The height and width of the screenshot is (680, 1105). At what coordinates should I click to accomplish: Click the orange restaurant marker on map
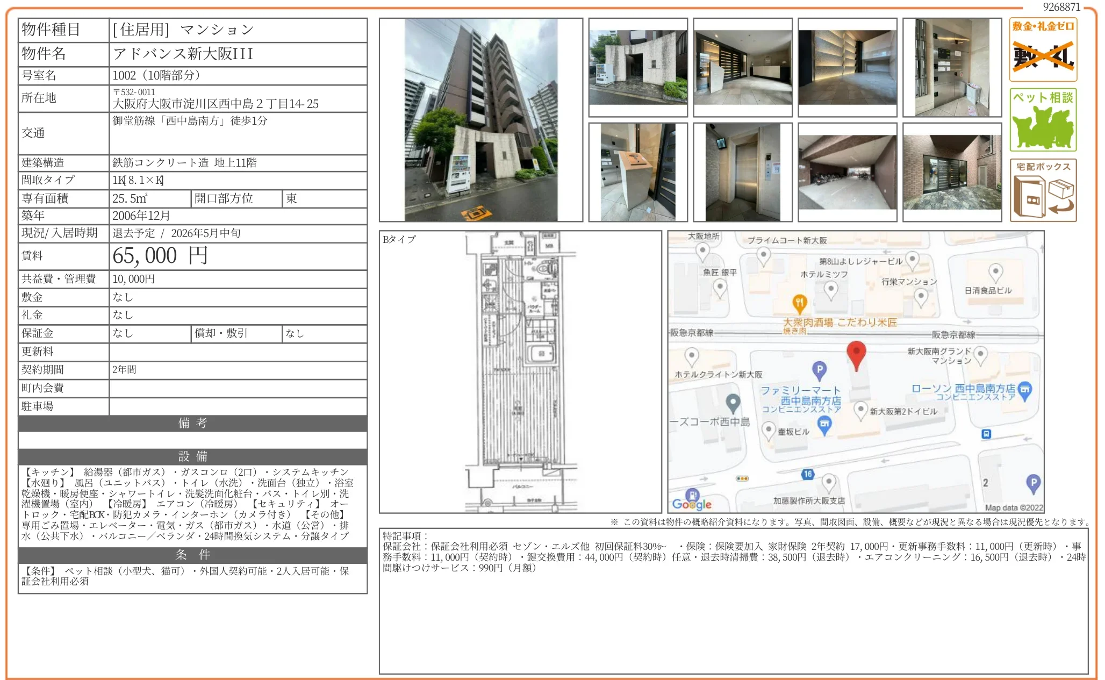click(x=799, y=303)
